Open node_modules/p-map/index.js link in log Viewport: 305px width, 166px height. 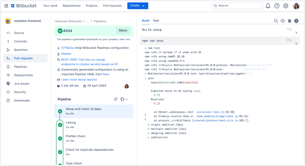[217, 116]
